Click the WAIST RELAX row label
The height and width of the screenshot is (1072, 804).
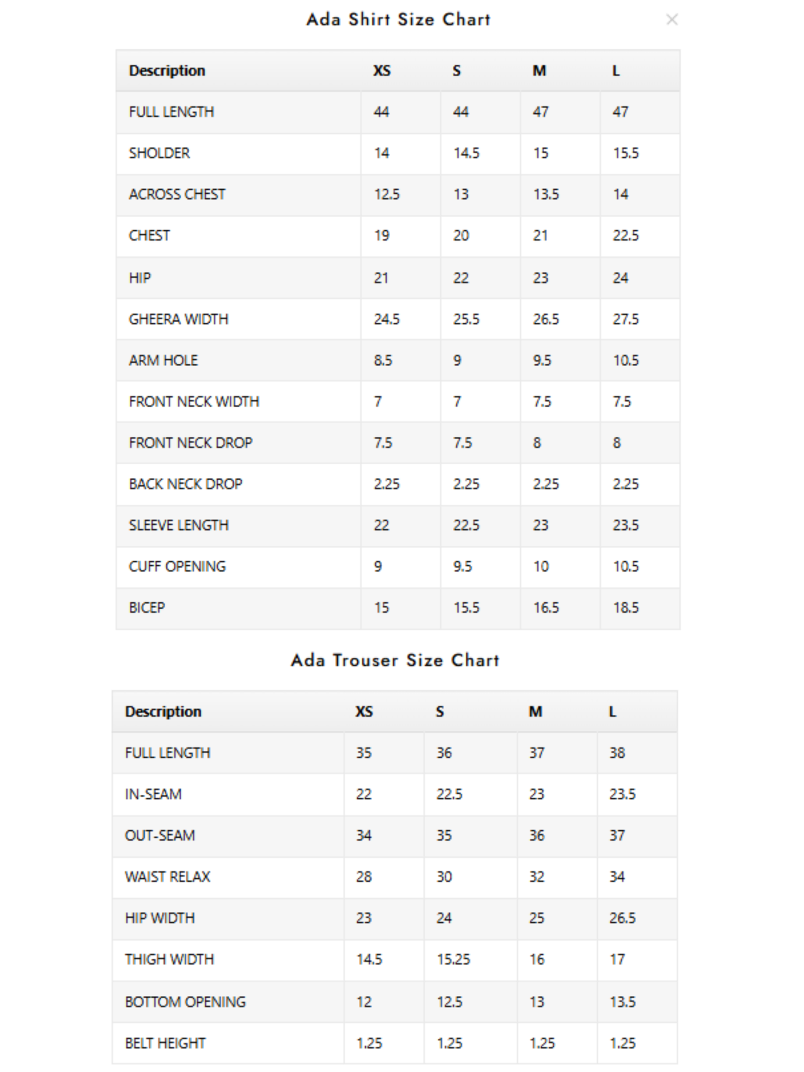tap(167, 877)
